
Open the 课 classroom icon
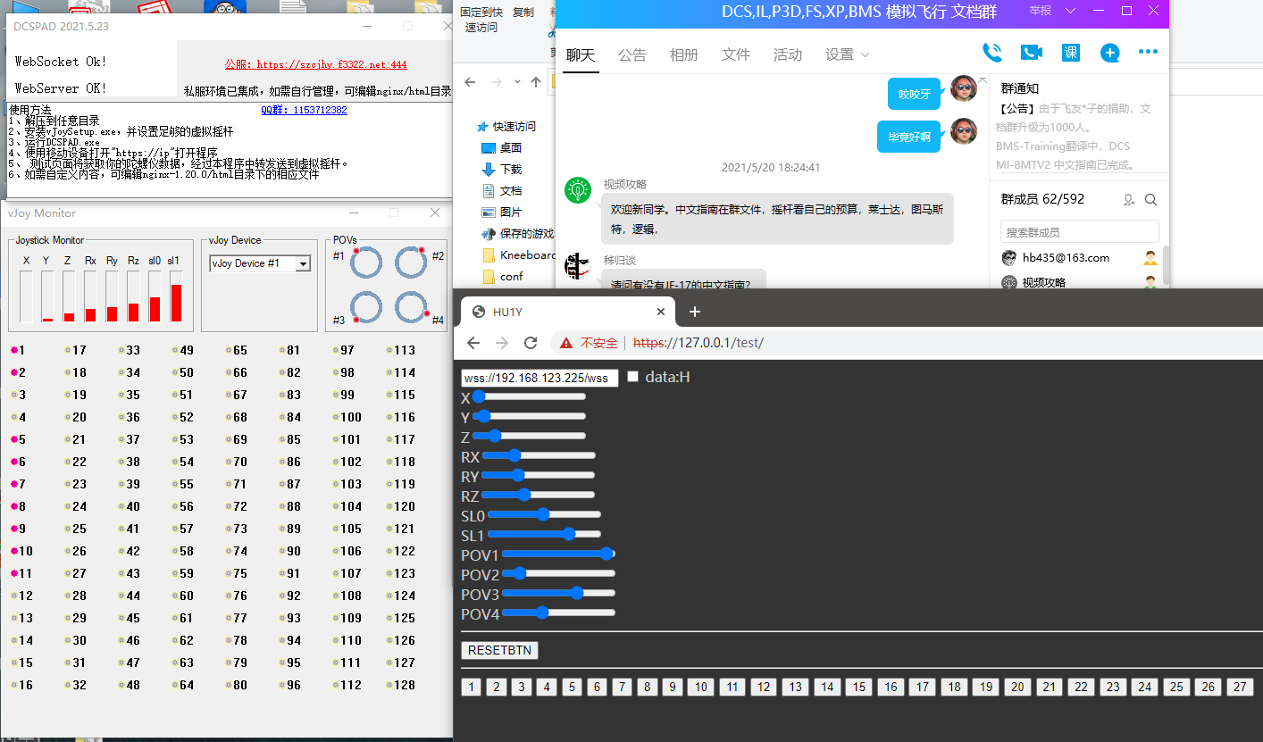click(x=1070, y=53)
